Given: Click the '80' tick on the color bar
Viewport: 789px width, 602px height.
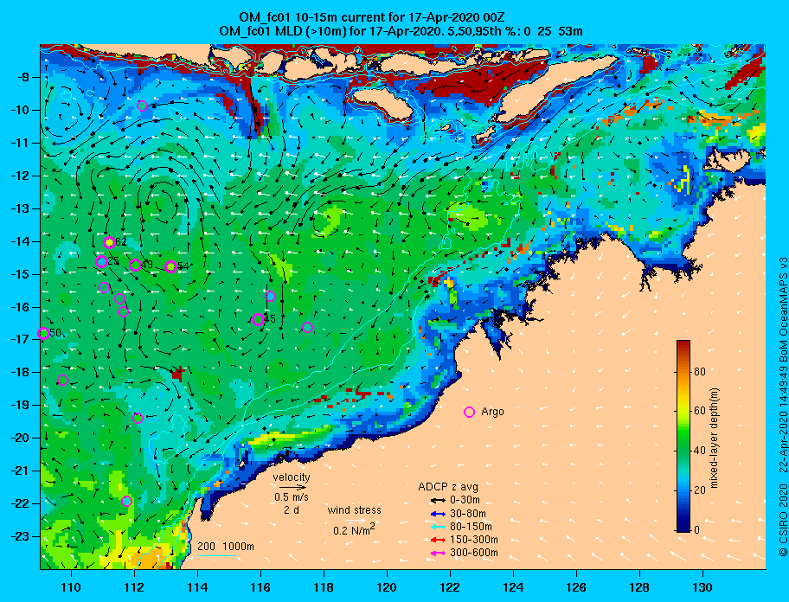Looking at the screenshot, I should click(700, 372).
